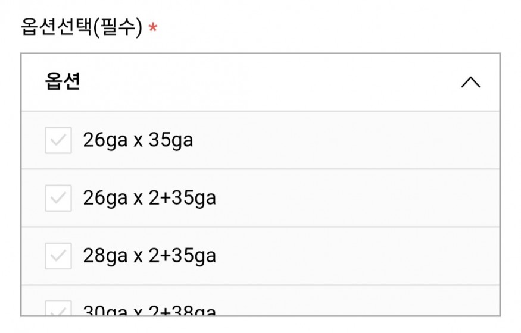Enable the 26ga x 35ga checkbox
This screenshot has width=521, height=333.
58,140
